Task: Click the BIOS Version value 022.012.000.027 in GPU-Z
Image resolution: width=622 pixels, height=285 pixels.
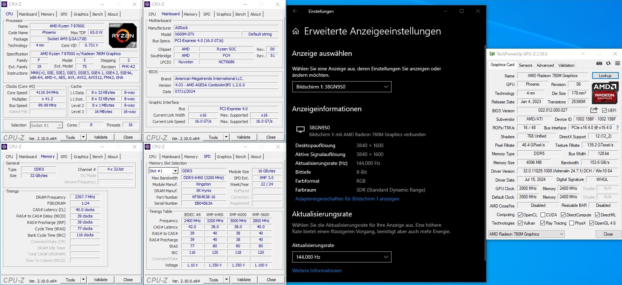Action: point(553,110)
